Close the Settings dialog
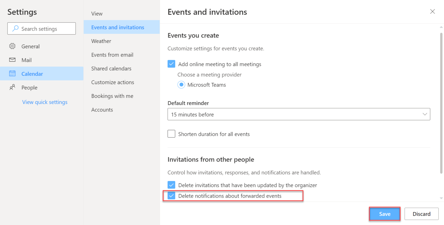Viewport: 444px width, 225px height. (x=432, y=12)
